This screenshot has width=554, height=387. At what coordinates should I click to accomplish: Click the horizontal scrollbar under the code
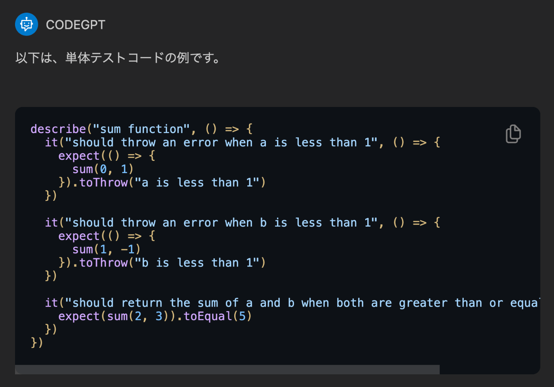[x=227, y=370]
